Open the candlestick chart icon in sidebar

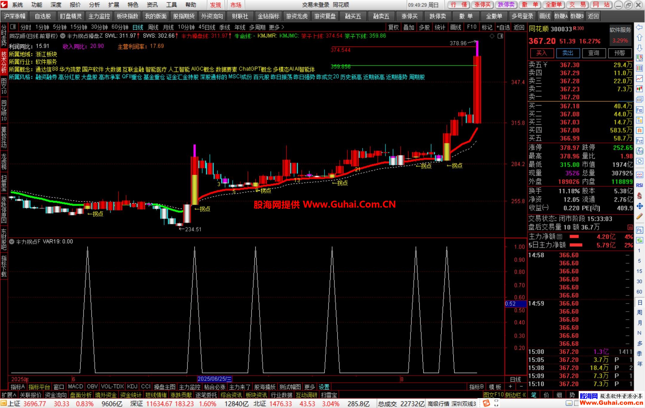point(639,89)
